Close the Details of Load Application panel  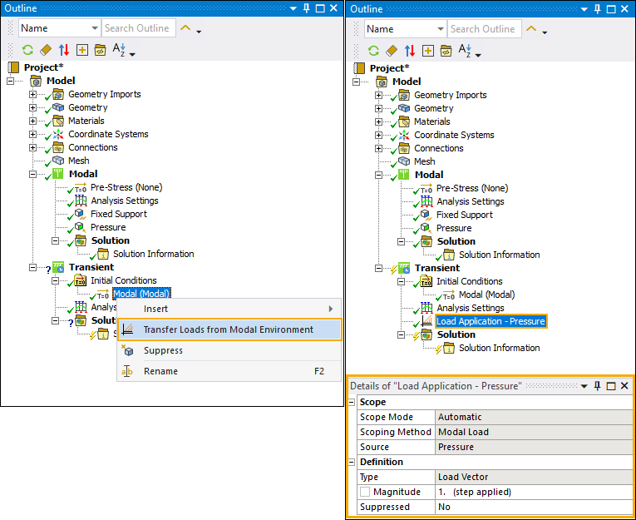[x=624, y=386]
